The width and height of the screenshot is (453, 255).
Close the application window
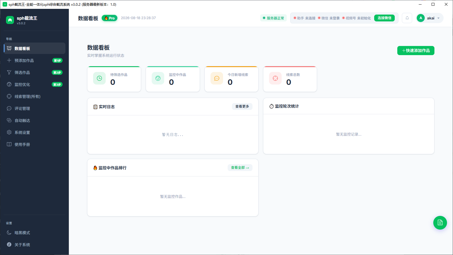pyautogui.click(x=446, y=4)
